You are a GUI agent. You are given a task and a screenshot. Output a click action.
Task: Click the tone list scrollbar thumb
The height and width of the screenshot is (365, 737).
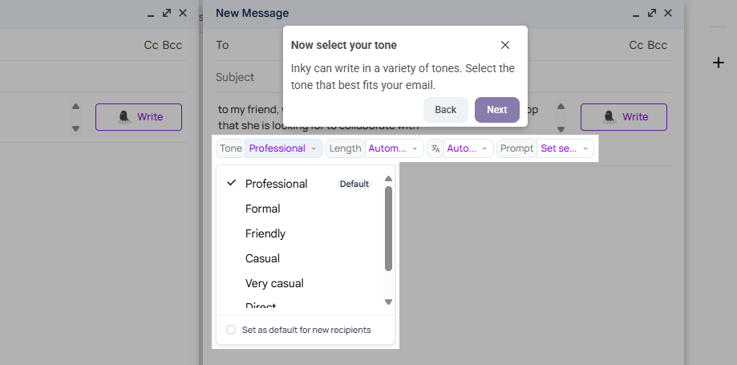point(388,229)
